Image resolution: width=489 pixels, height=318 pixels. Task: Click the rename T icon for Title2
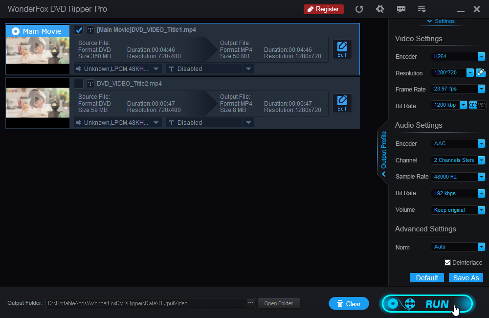point(90,84)
